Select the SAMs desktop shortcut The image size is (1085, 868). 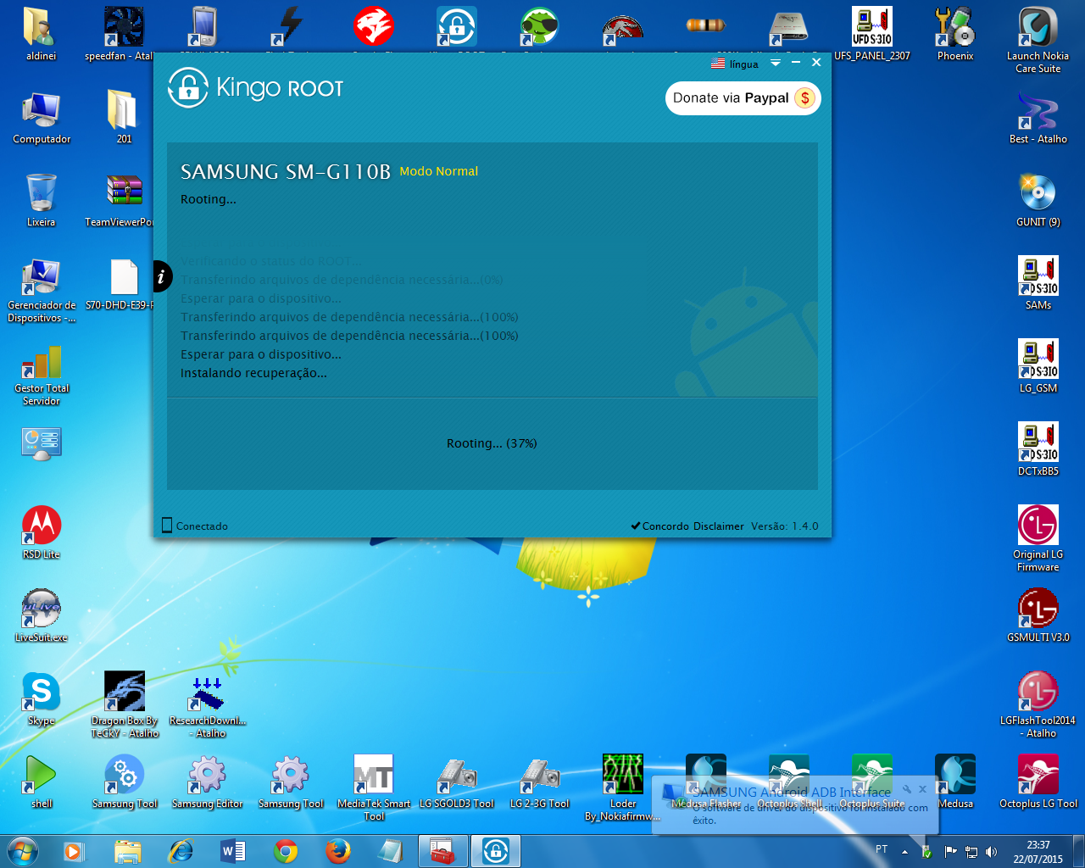coord(1038,283)
